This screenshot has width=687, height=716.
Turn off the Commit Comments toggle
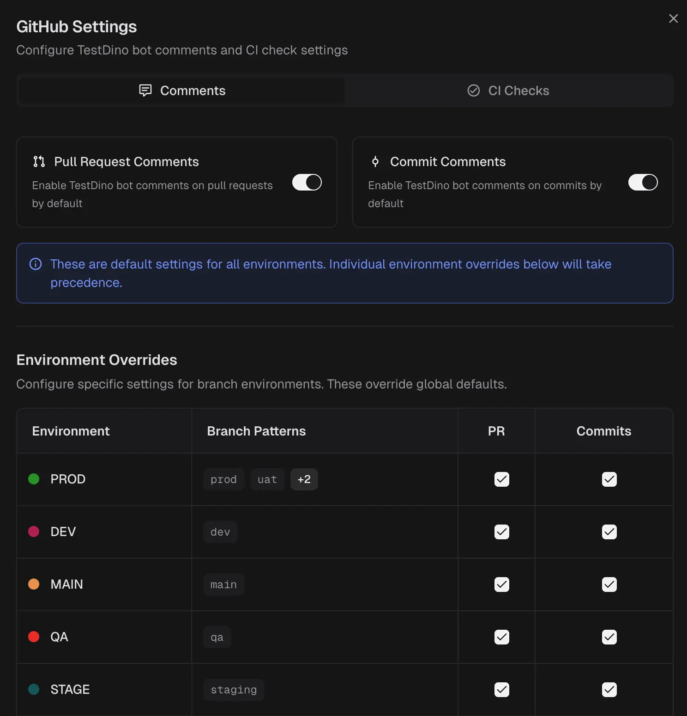[x=643, y=182]
